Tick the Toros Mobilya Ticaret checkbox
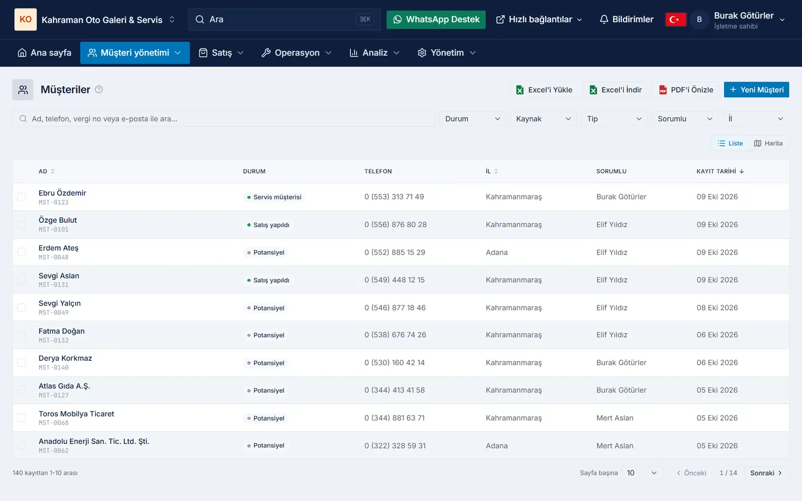 (22, 418)
